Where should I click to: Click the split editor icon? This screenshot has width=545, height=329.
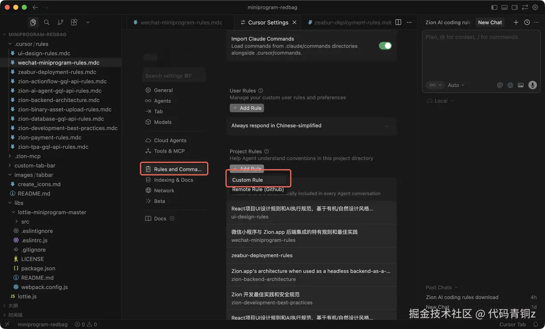[x=398, y=22]
